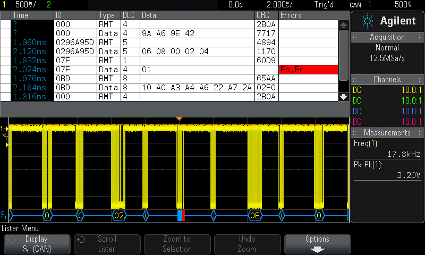
Task: Open Display S1 (CAN) selector
Action: pos(36,244)
